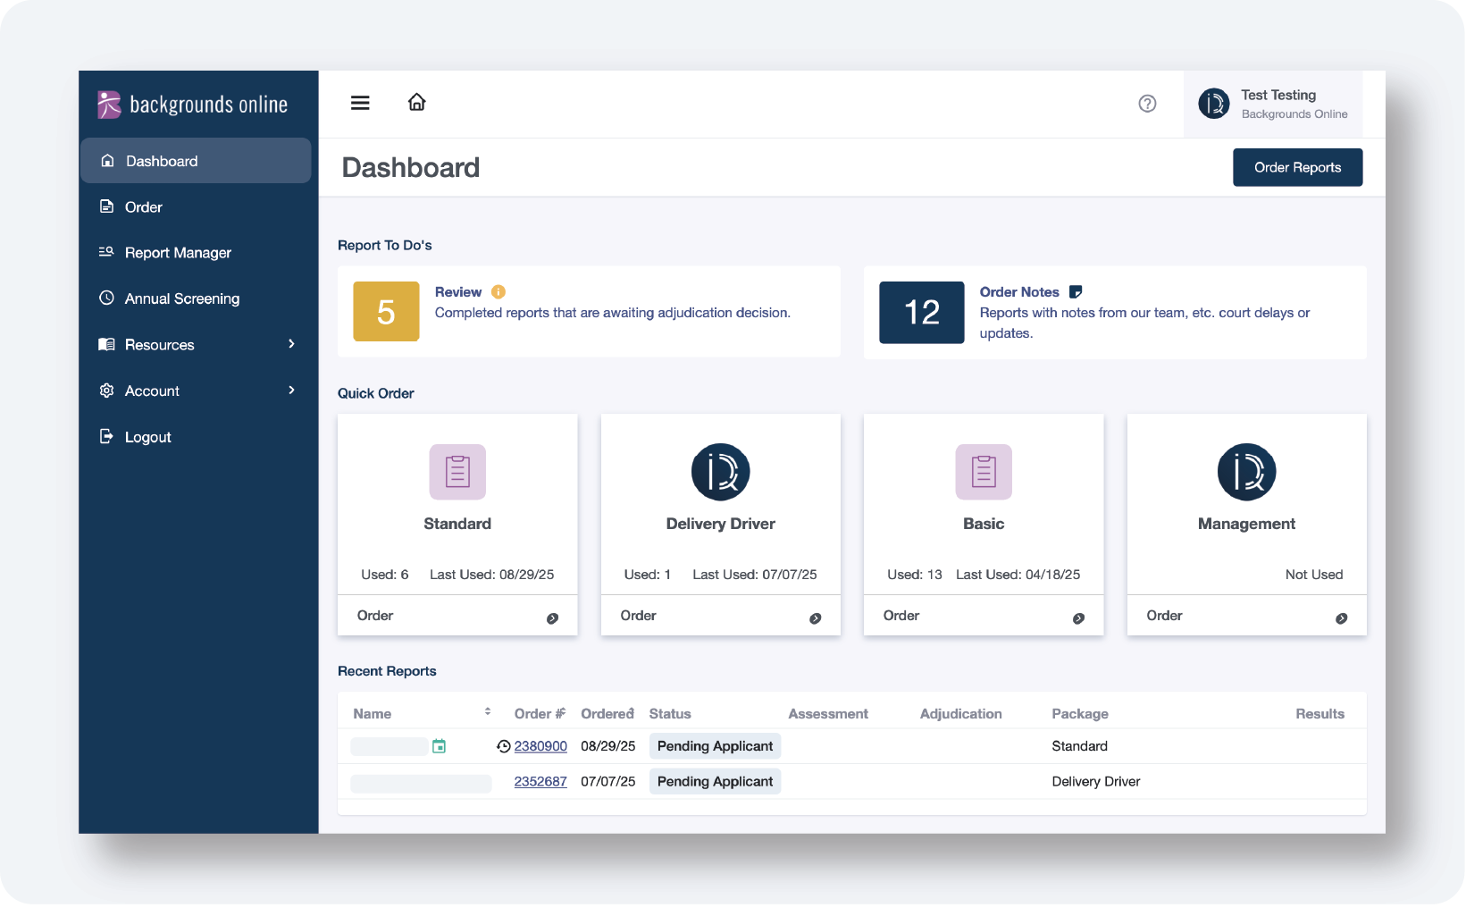The height and width of the screenshot is (916, 1466).
Task: Open order number 2352687 link
Action: coord(540,782)
